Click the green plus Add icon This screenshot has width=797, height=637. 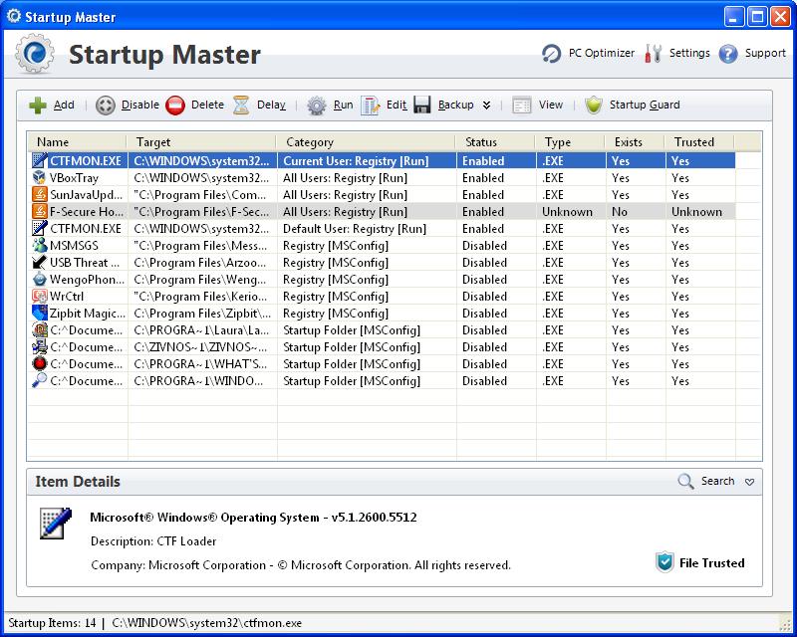coord(38,106)
